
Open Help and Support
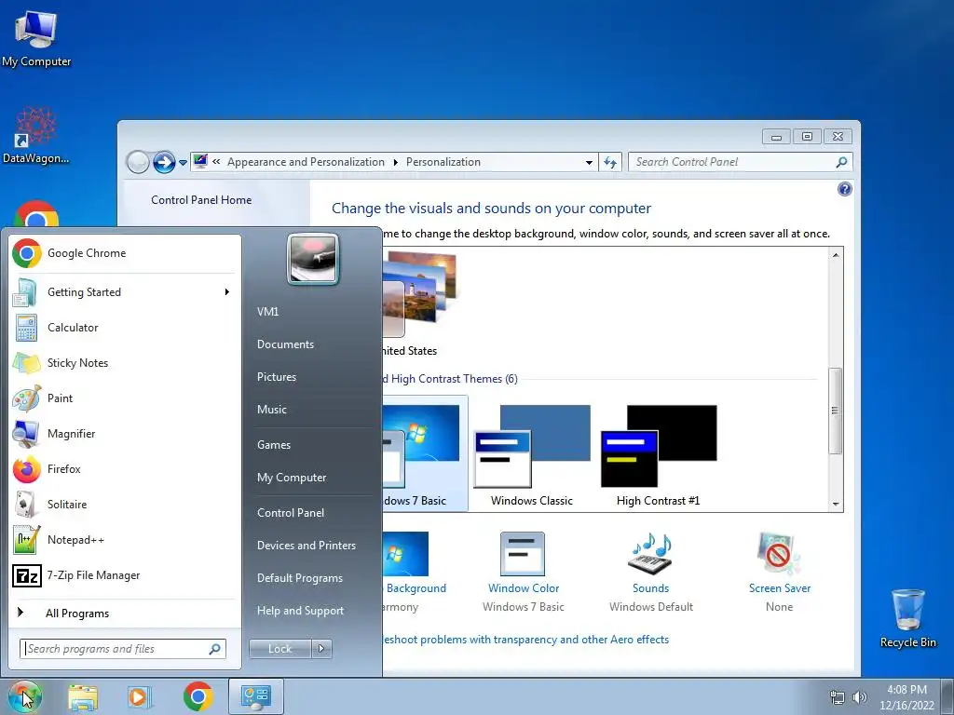(301, 611)
